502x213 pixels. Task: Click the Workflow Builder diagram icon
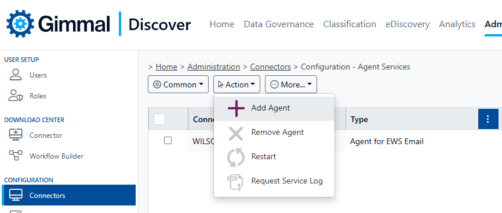coord(16,156)
